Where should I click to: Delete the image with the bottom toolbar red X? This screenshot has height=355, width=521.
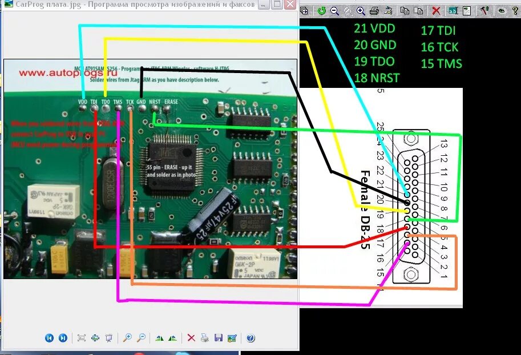coord(191,338)
